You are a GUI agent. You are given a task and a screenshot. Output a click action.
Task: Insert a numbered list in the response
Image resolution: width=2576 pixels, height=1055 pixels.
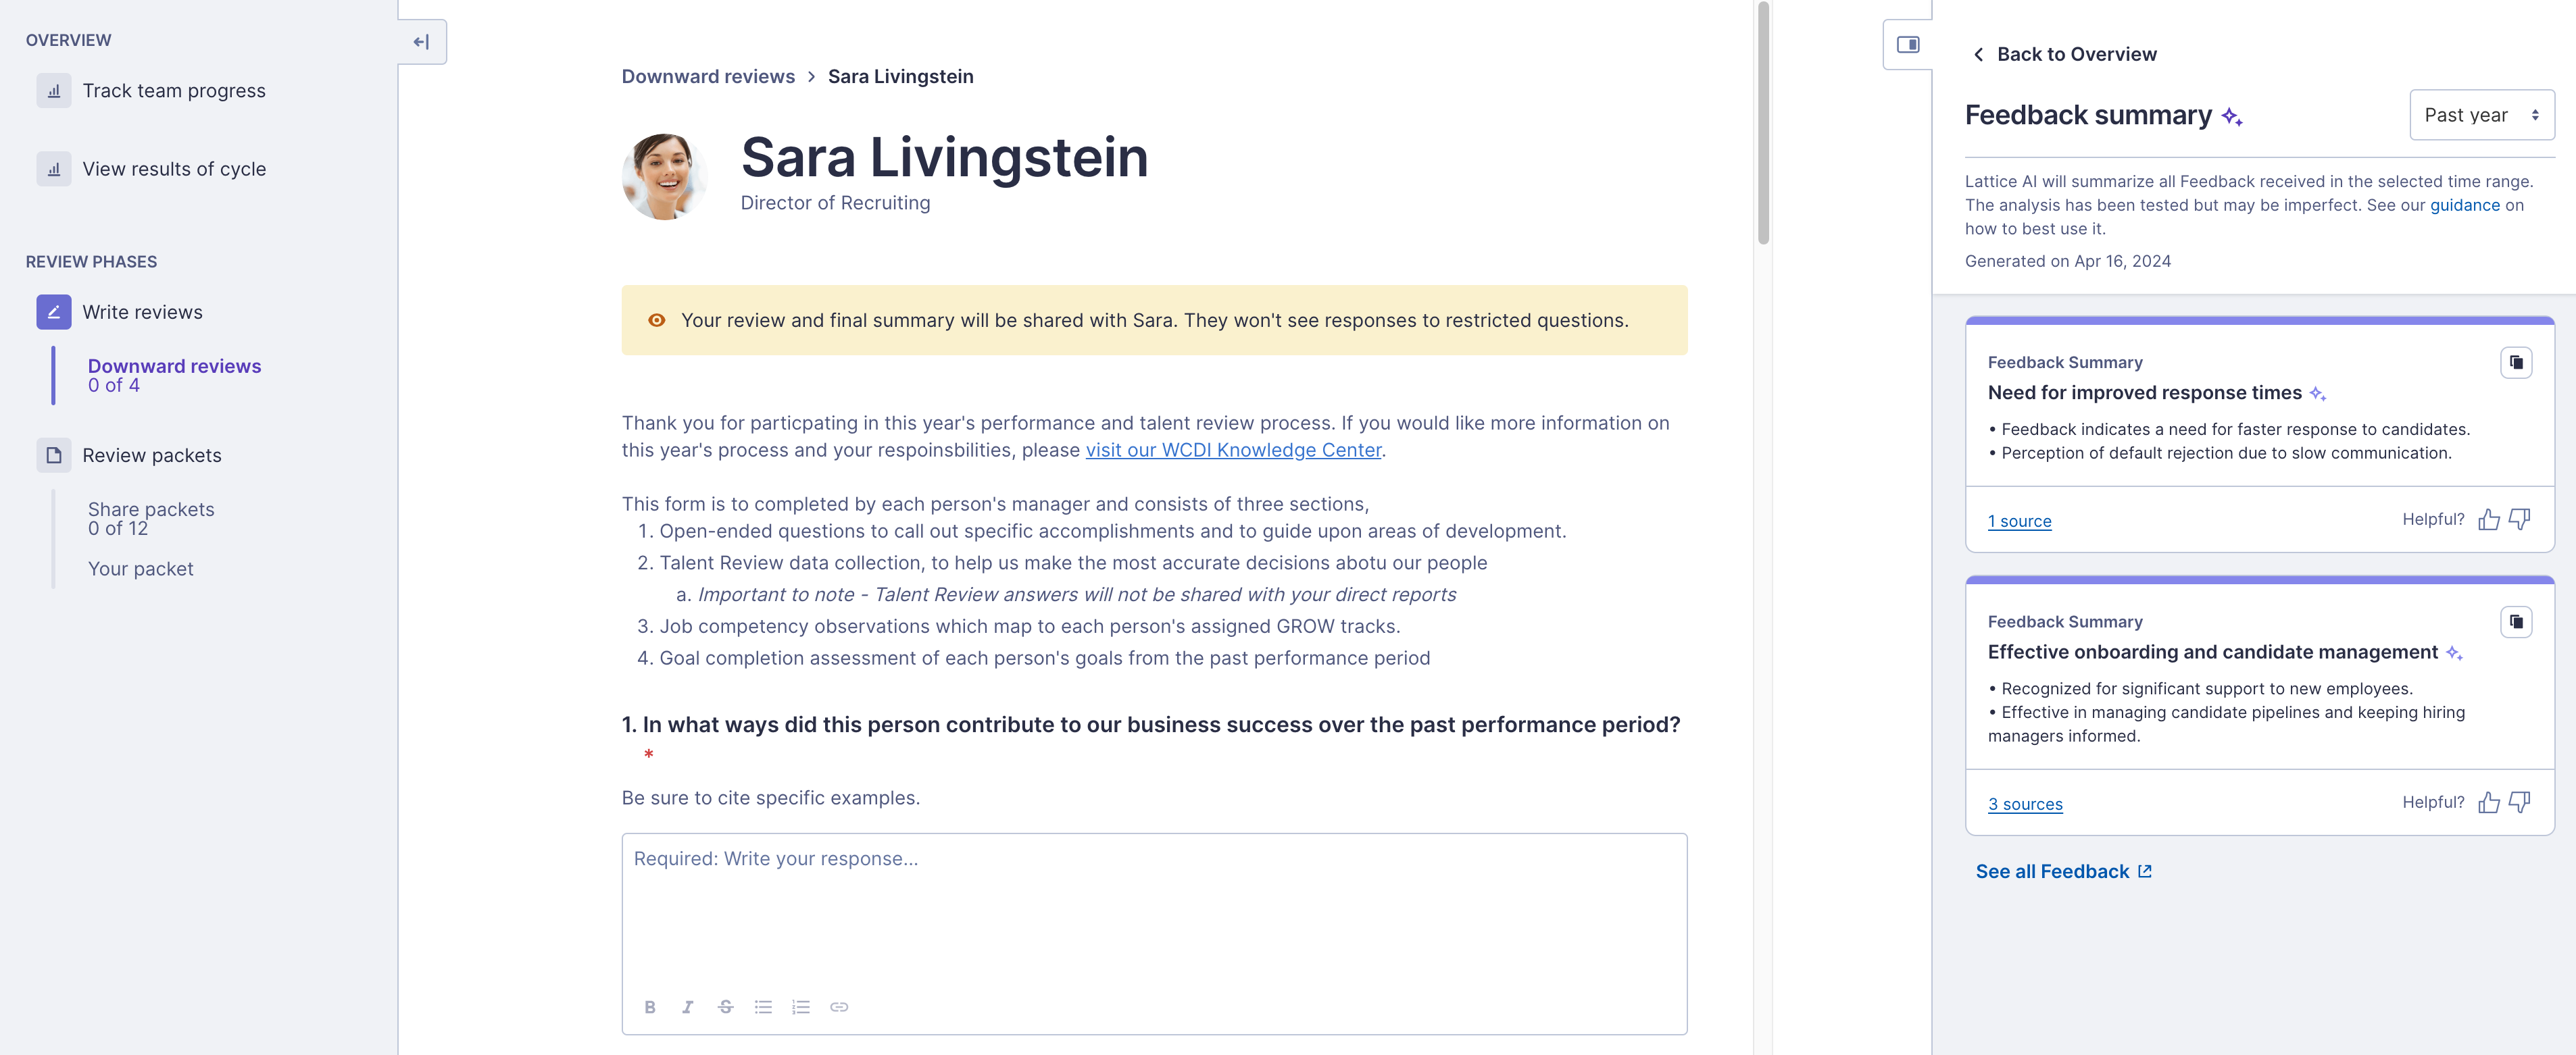pyautogui.click(x=800, y=1007)
